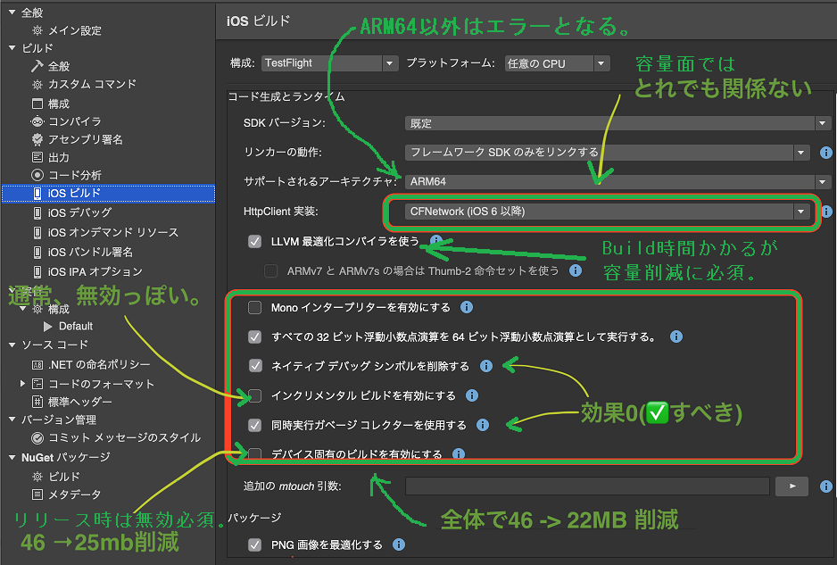Disable PNG 画像を最適化する option
Screen dimensions: 837x565
coord(254,544)
